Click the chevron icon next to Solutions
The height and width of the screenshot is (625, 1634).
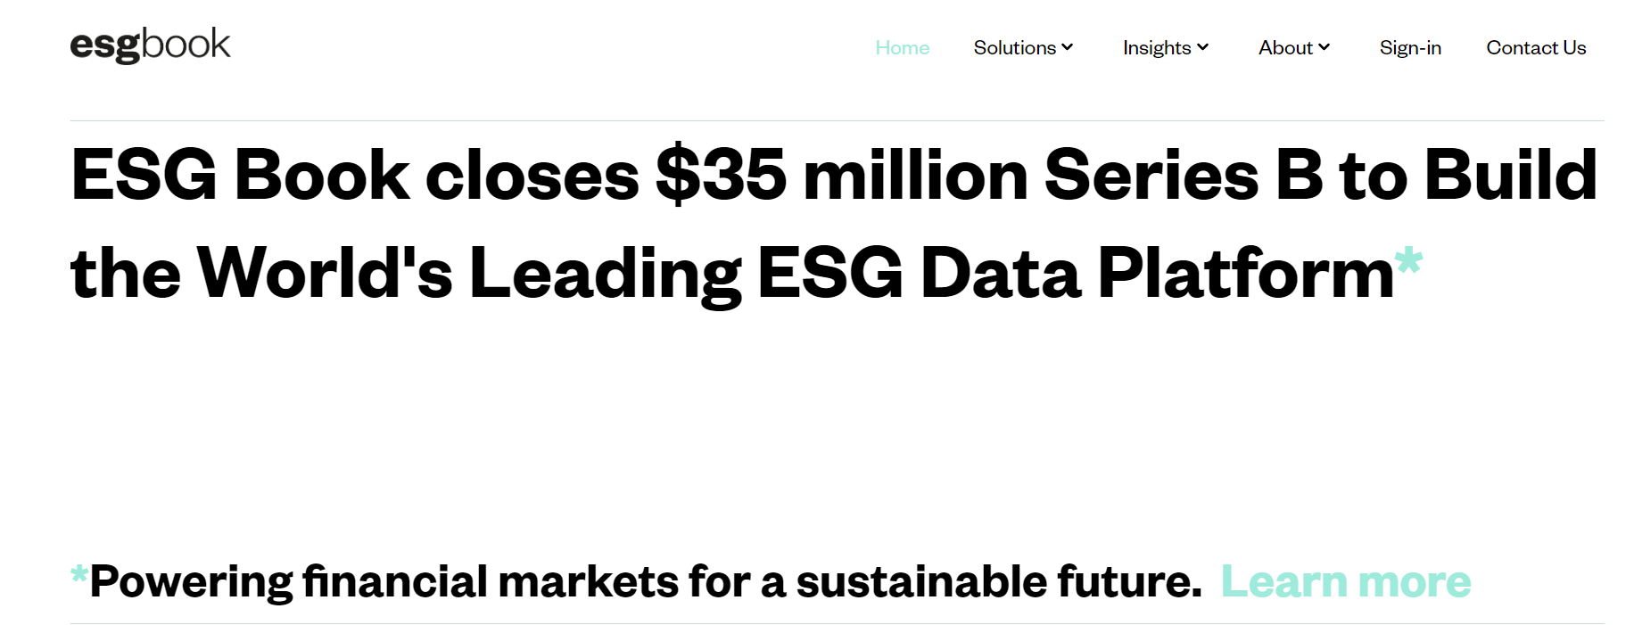[1068, 47]
